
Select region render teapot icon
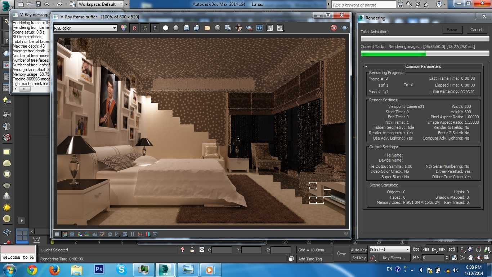(x=249, y=28)
